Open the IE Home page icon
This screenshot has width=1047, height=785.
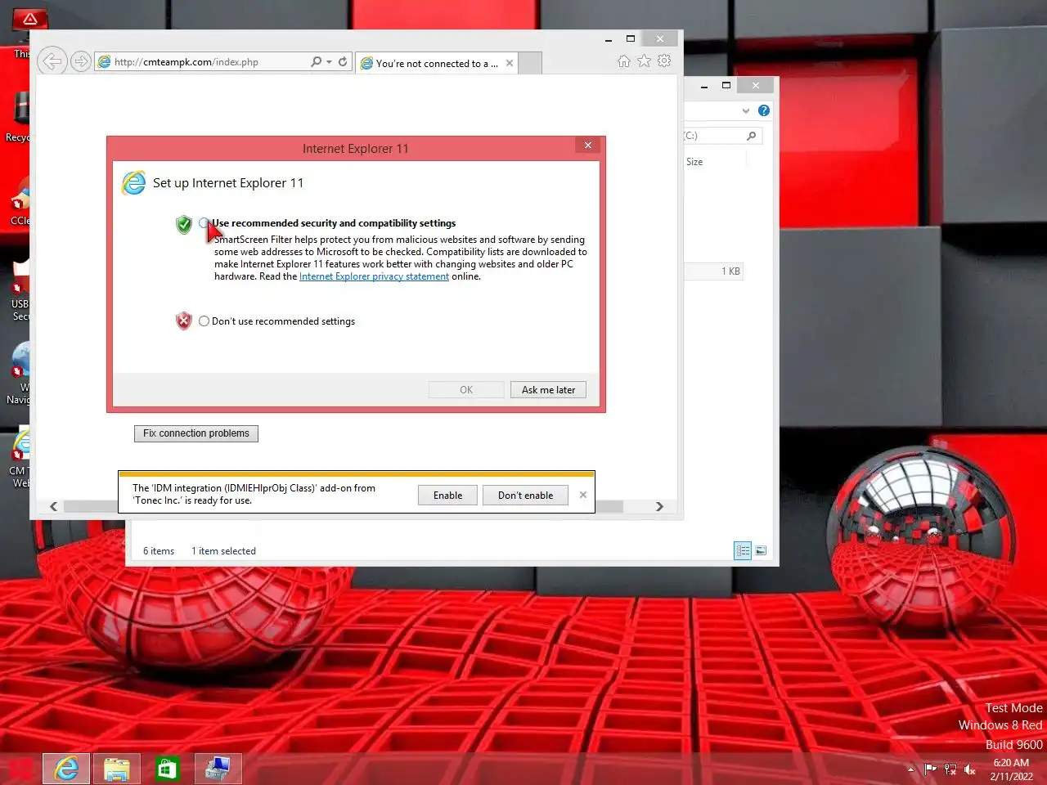(x=624, y=61)
